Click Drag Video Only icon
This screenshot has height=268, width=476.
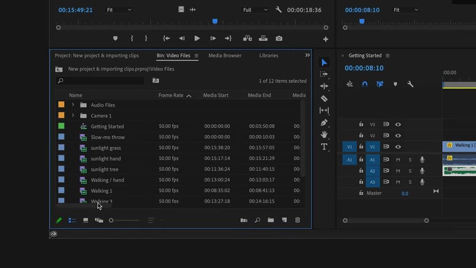click(181, 10)
